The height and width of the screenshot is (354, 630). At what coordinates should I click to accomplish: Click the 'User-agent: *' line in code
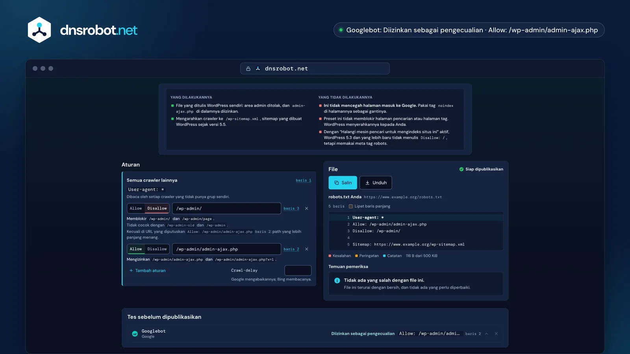(368, 218)
